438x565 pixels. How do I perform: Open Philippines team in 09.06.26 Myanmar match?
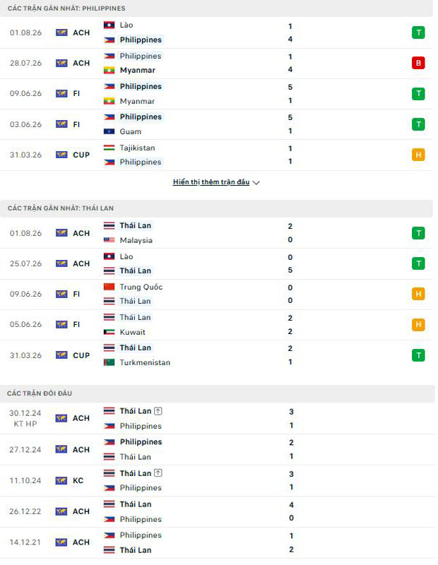click(x=141, y=86)
